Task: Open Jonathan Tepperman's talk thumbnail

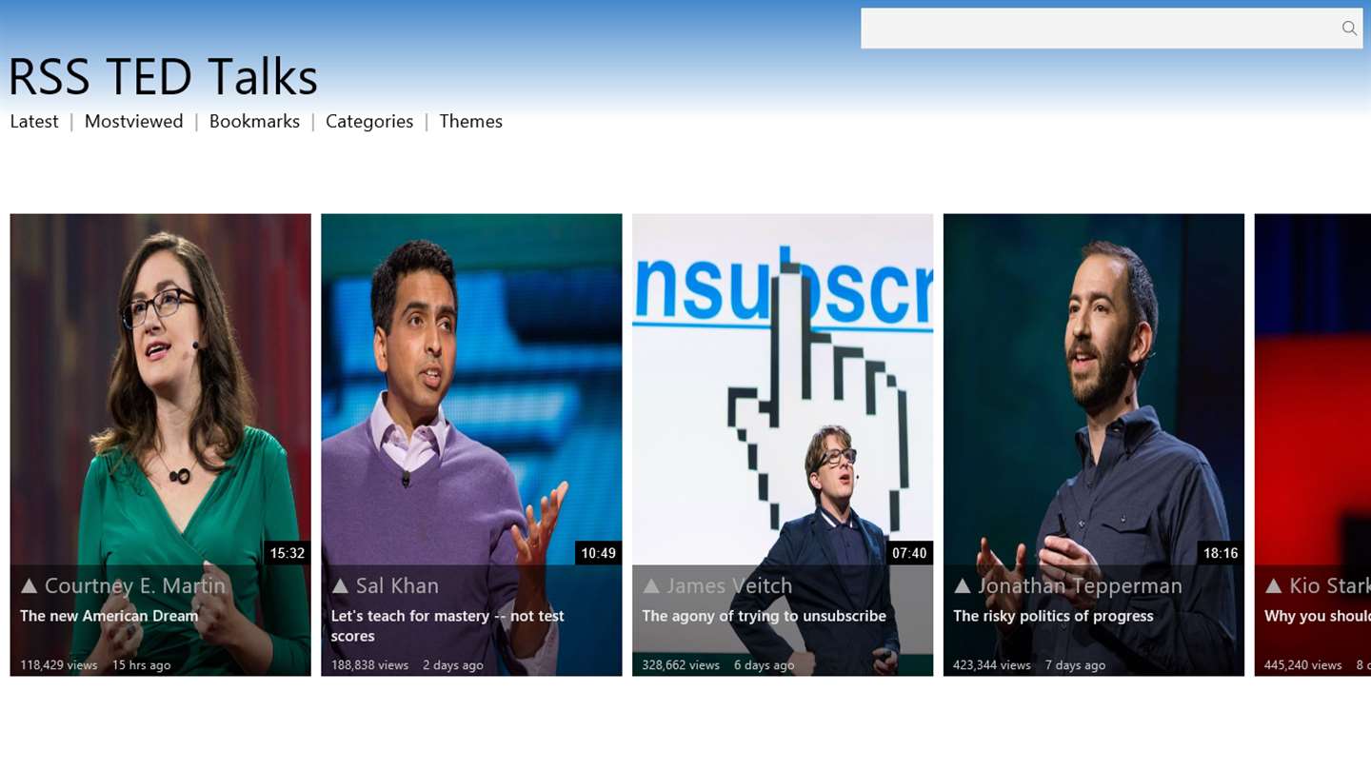Action: [x=1094, y=445]
